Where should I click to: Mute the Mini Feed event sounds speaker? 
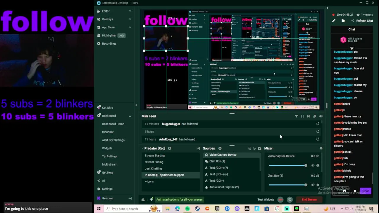click(321, 116)
